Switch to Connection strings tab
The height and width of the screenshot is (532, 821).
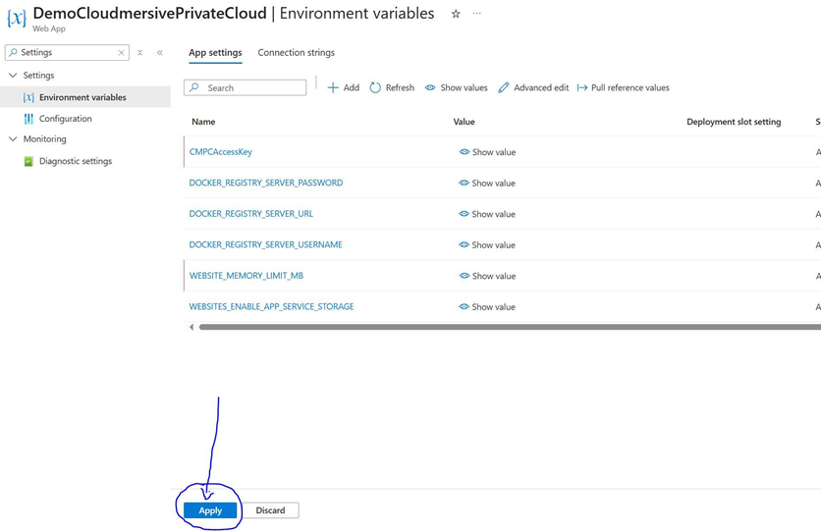click(x=296, y=53)
